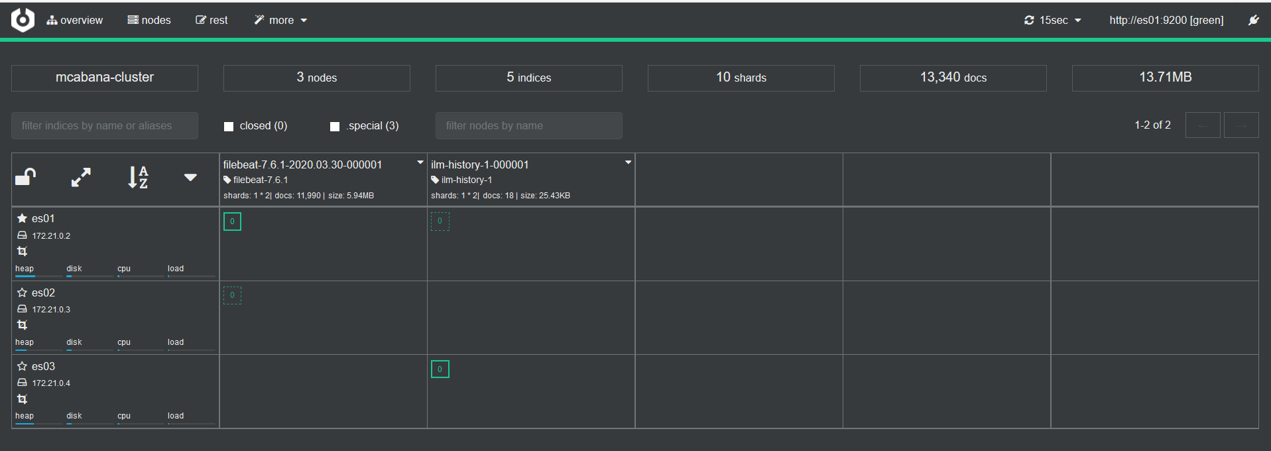Screen dimensions: 1271x451
Task: Open the filebeat-7.6.1 index dropdown arrow
Action: [x=420, y=162]
